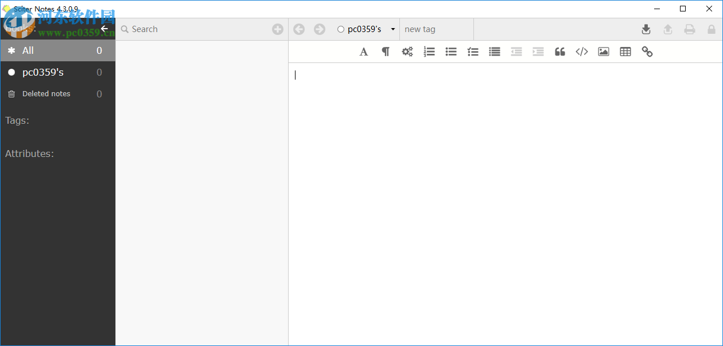
Task: Lock the current note
Action: 712,29
